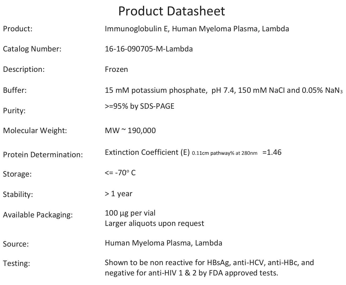Click the Product: field label

18,29
